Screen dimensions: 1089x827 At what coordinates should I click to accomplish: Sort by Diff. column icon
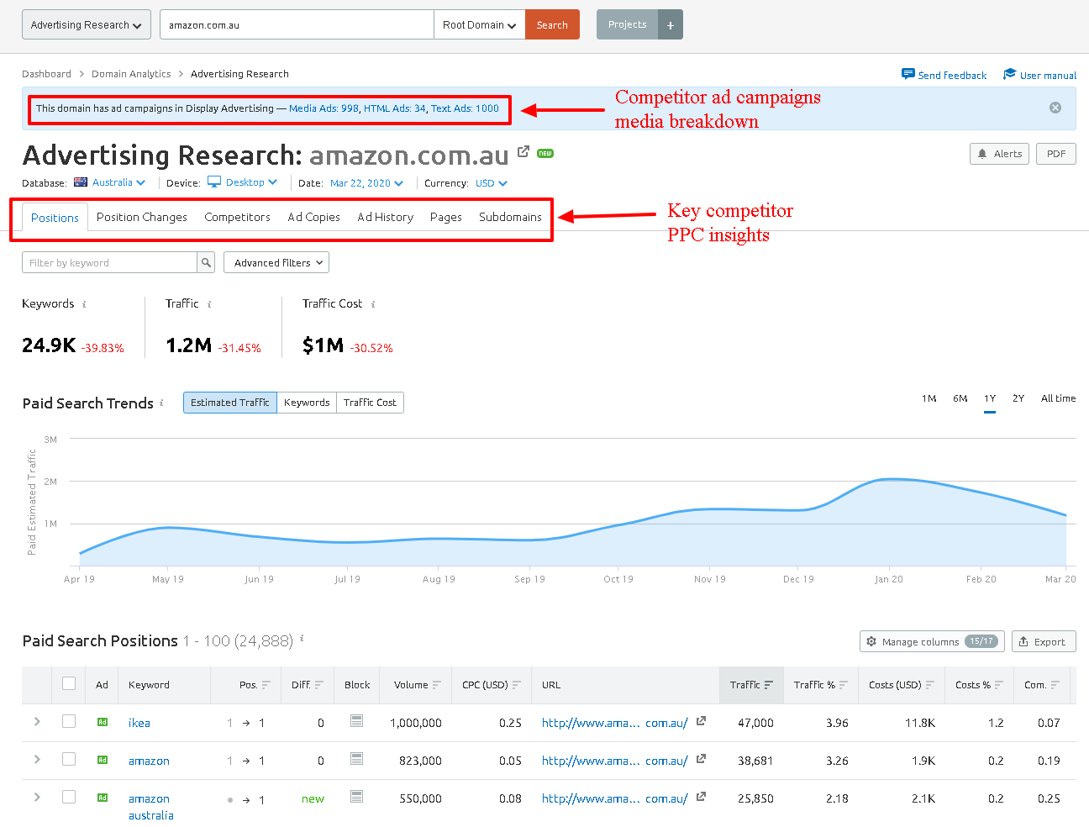pyautogui.click(x=319, y=685)
